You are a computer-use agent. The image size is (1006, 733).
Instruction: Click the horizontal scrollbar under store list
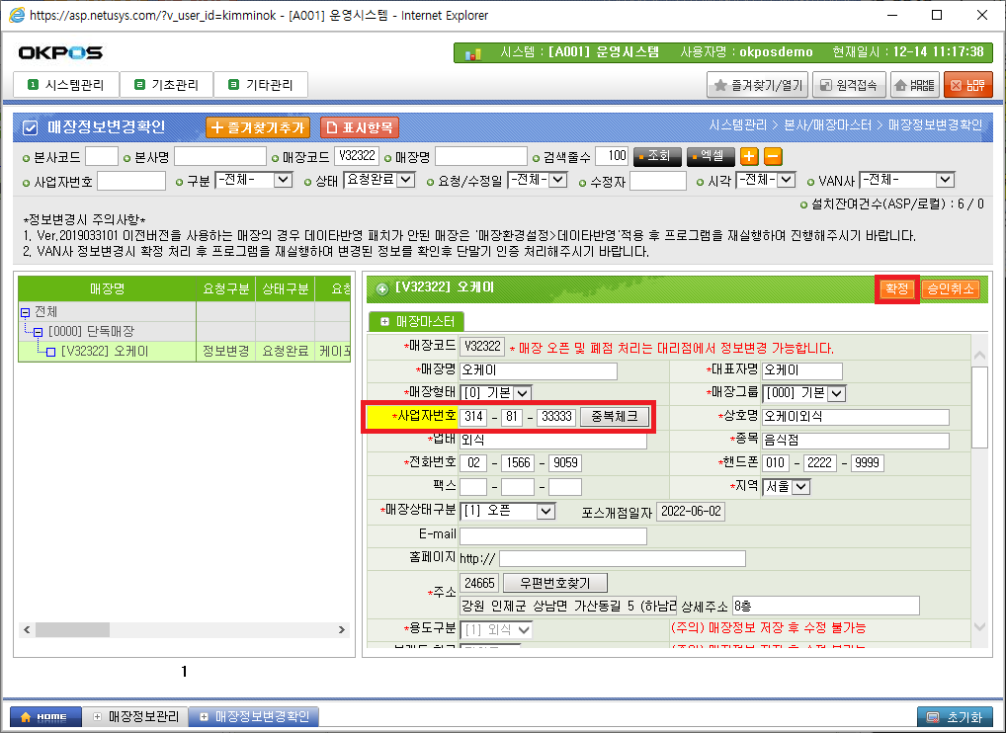185,629
